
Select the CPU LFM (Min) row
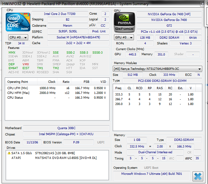(x=57, y=88)
